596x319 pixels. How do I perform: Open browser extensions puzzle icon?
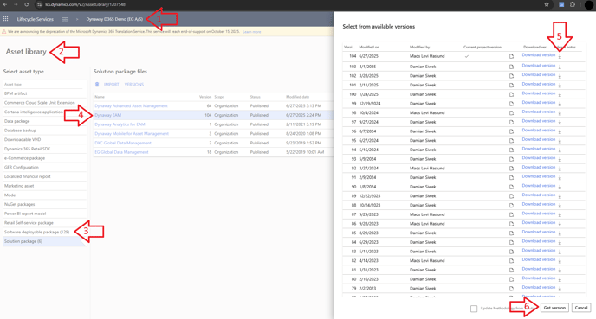573,4
